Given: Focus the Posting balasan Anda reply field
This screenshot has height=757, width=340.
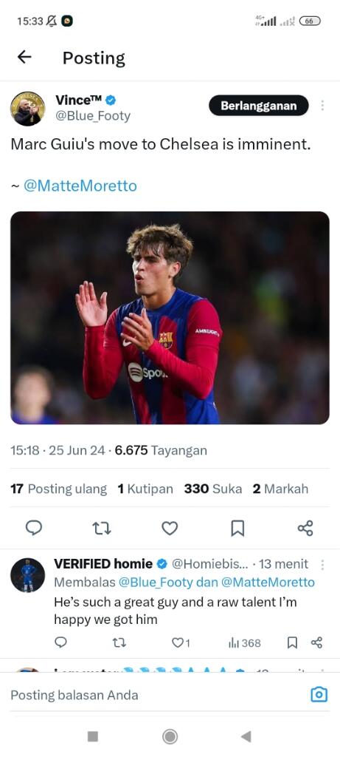Looking at the screenshot, I should click(159, 695).
